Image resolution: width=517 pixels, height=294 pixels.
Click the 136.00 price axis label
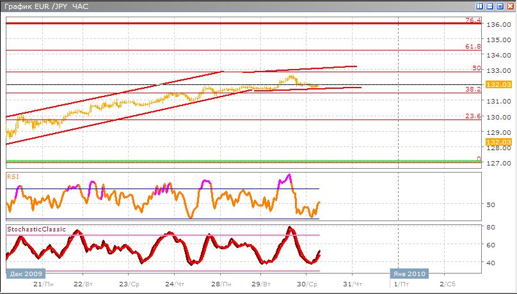[x=498, y=25]
